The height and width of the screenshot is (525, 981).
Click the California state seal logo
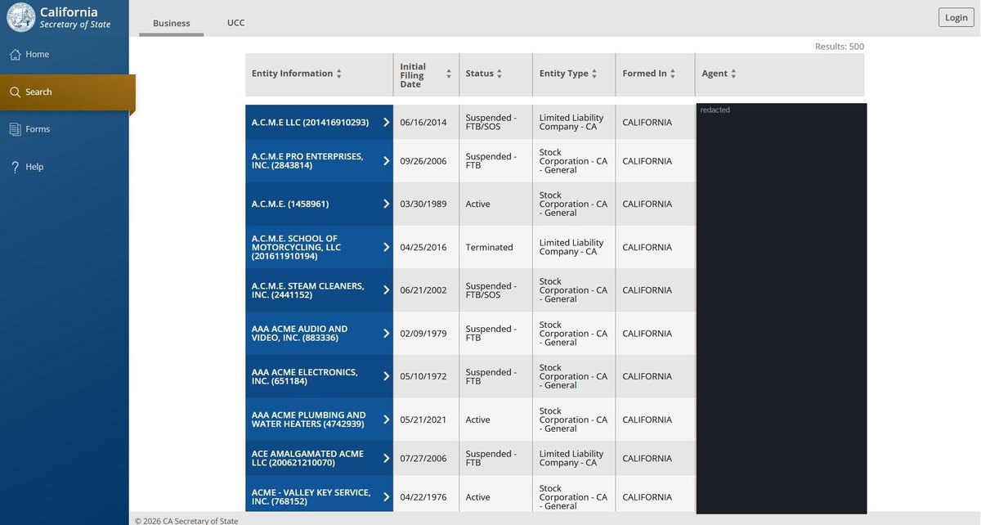coord(21,17)
